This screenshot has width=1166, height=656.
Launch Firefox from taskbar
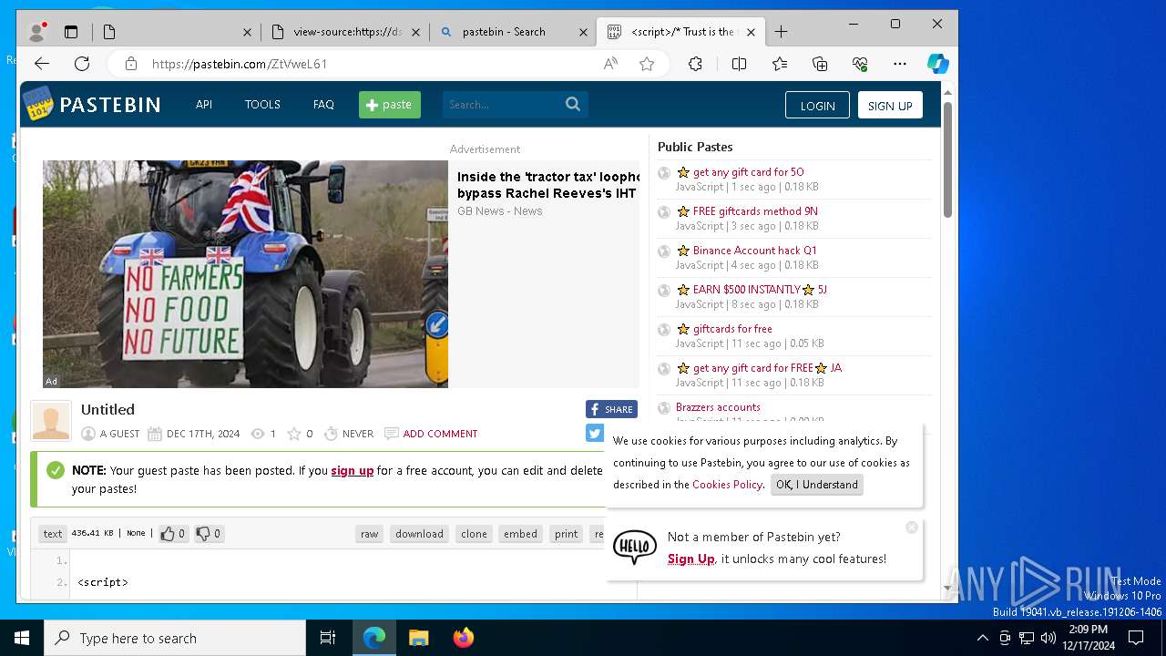(464, 638)
